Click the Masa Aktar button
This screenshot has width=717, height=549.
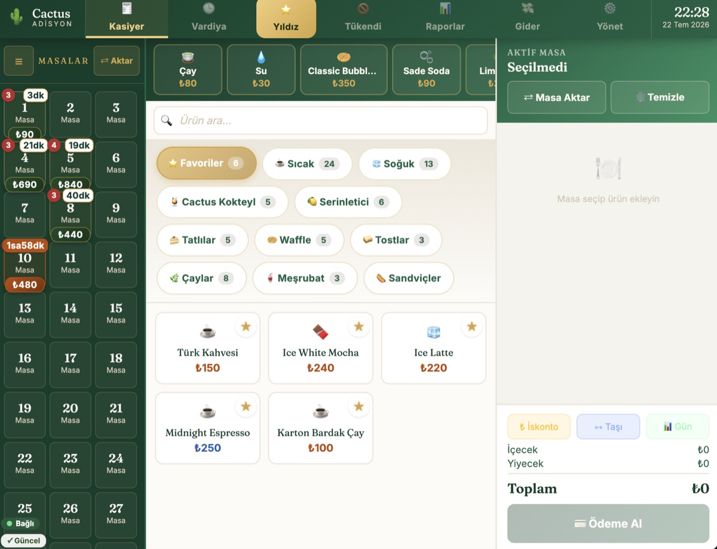(557, 97)
